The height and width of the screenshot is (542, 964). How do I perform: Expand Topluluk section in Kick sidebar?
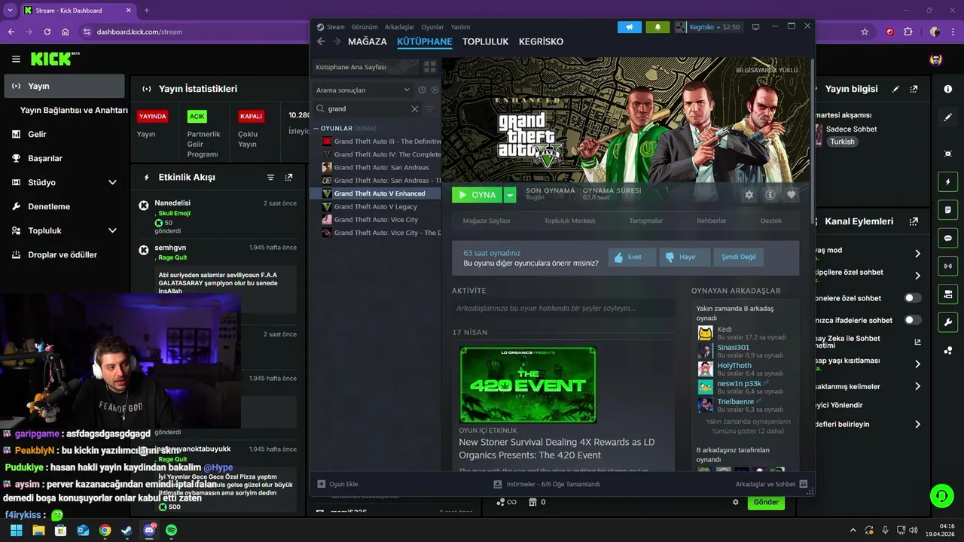[112, 230]
